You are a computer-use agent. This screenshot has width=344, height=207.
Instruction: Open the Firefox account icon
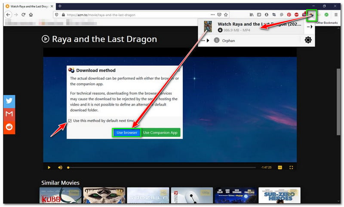click(267, 15)
